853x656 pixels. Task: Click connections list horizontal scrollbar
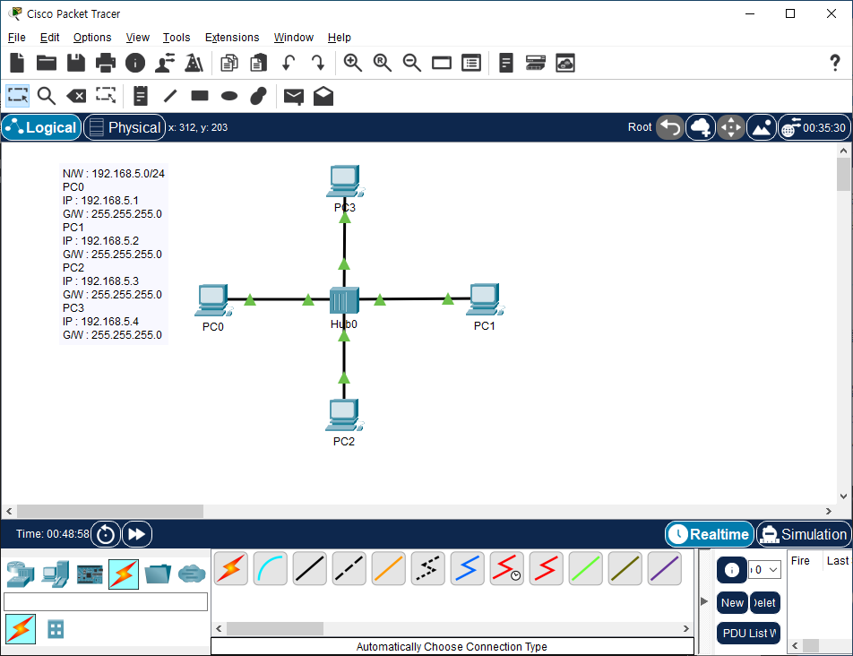click(x=275, y=628)
